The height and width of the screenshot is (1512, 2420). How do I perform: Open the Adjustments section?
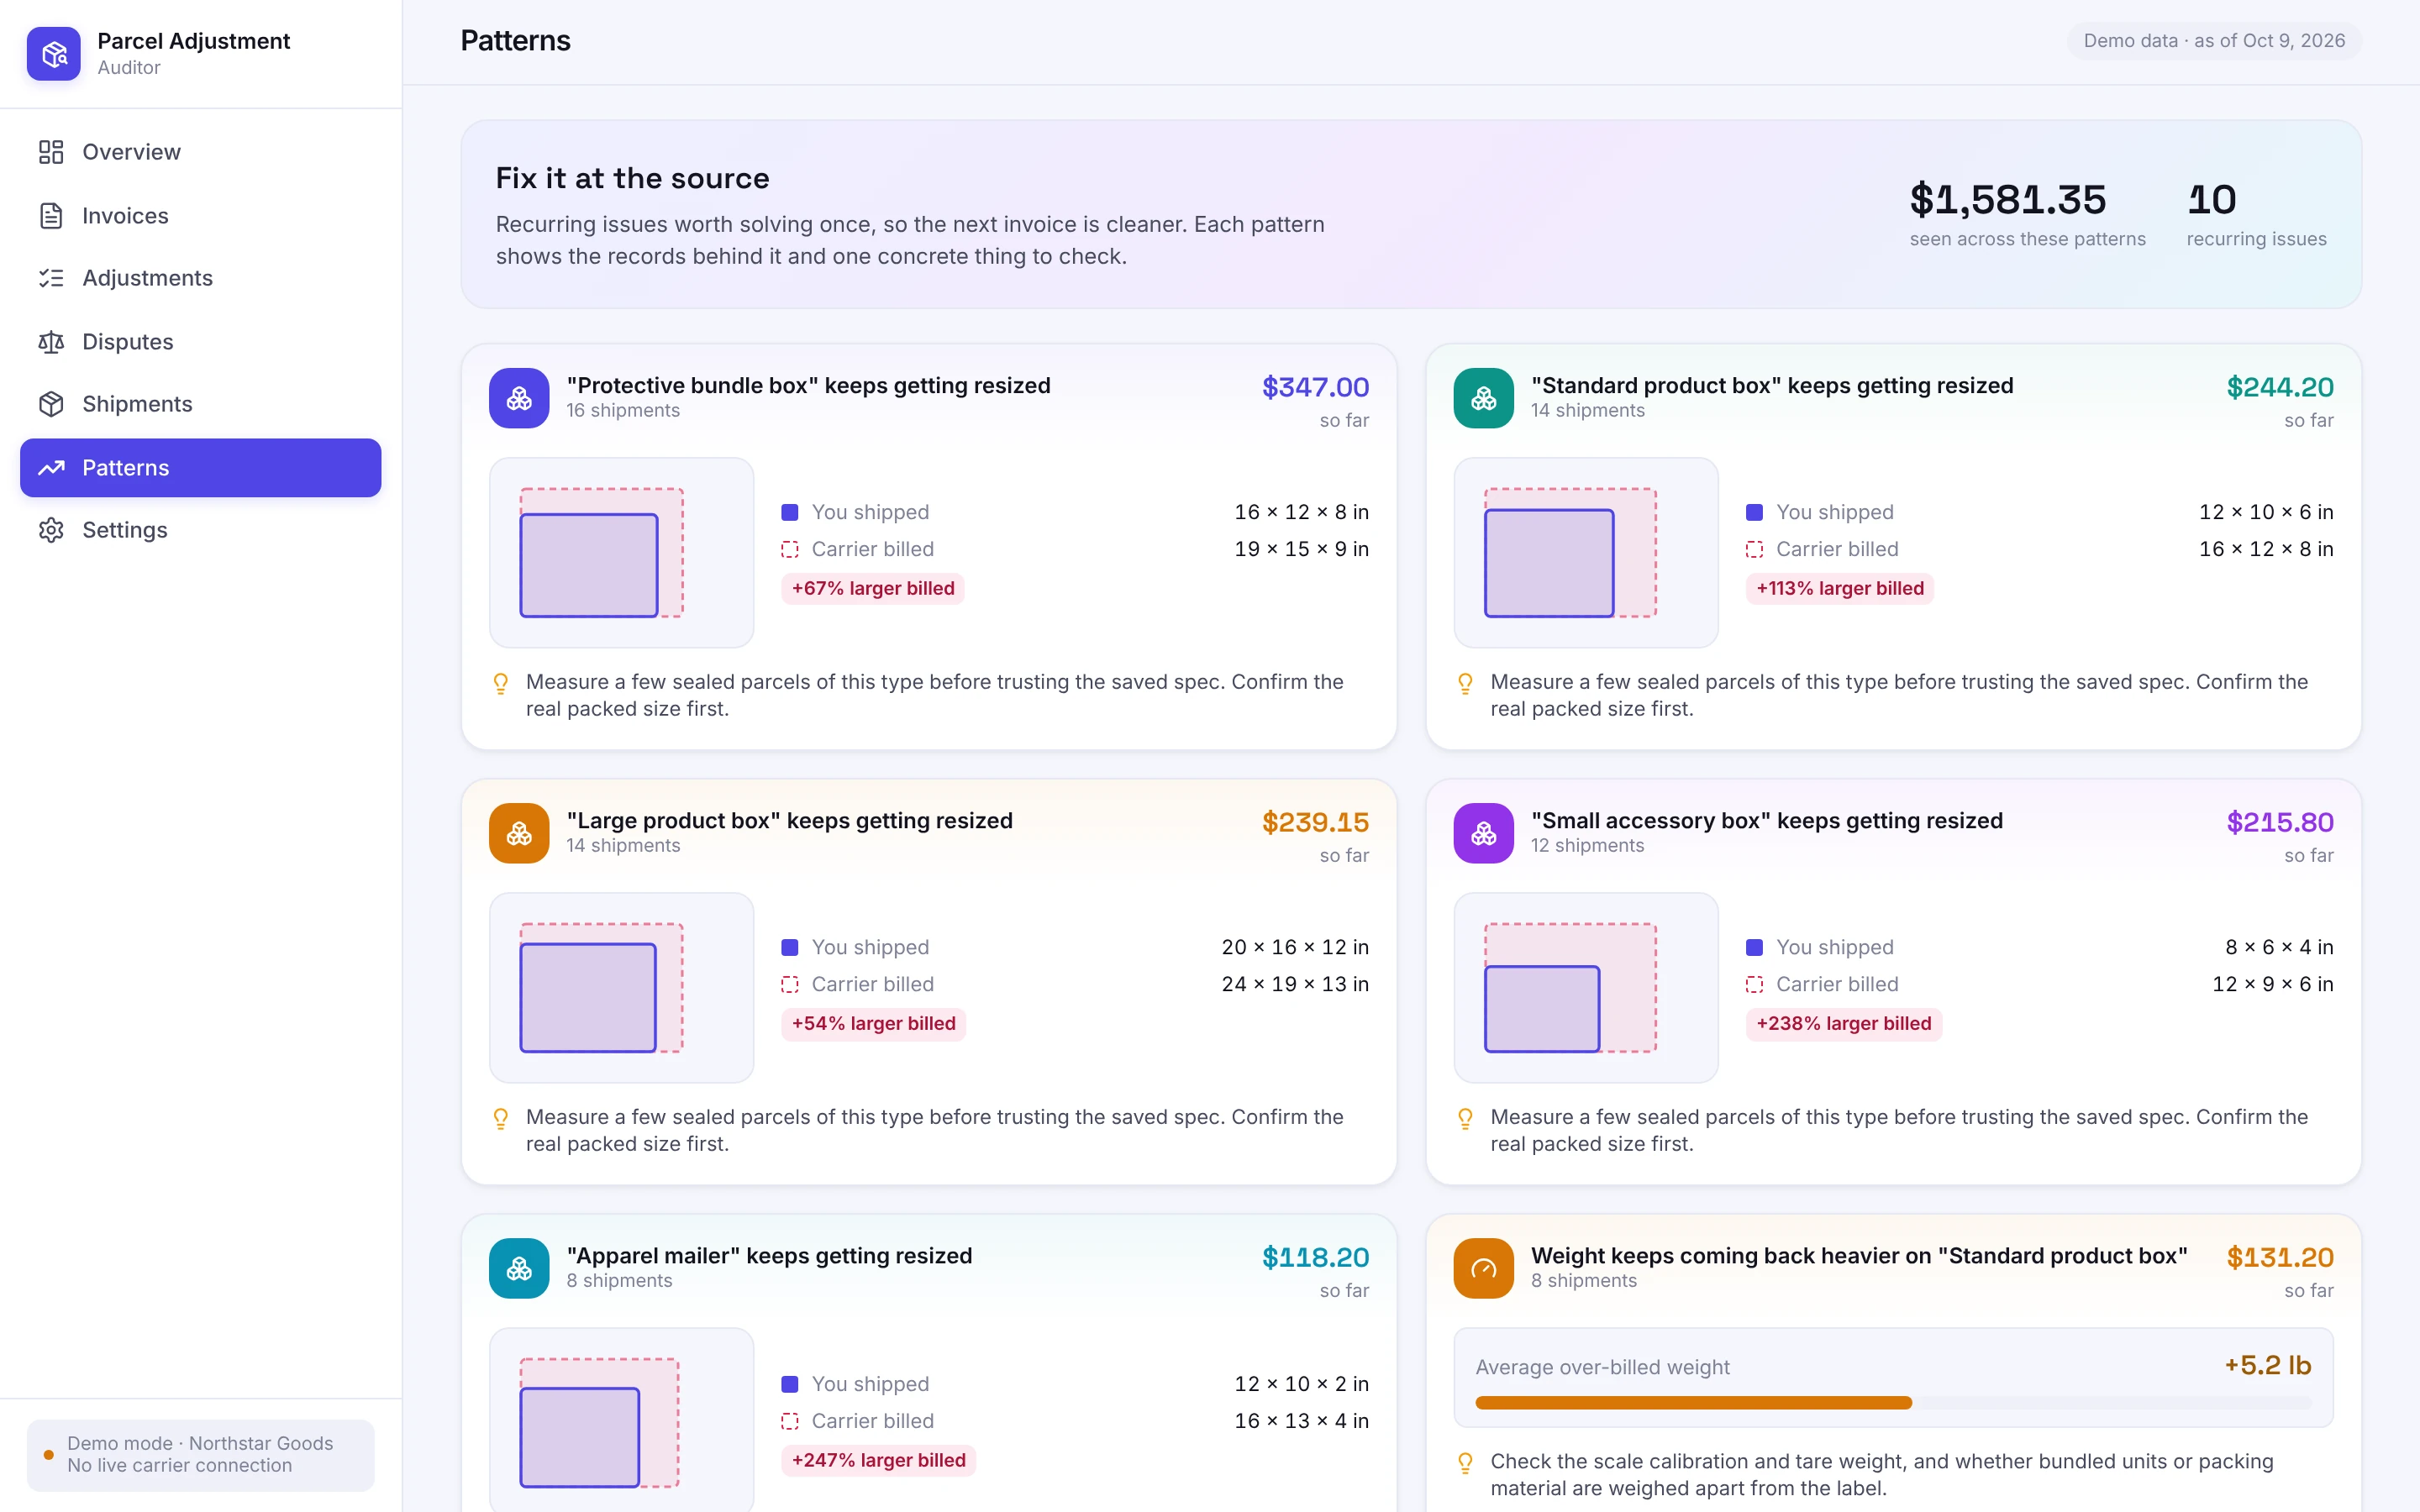(201, 278)
